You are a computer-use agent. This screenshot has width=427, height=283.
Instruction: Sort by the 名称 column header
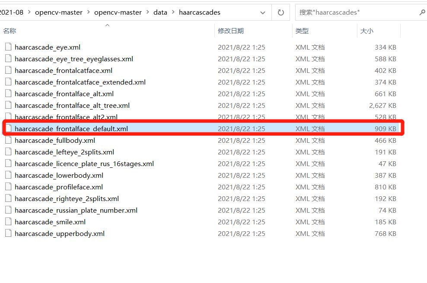(x=10, y=31)
